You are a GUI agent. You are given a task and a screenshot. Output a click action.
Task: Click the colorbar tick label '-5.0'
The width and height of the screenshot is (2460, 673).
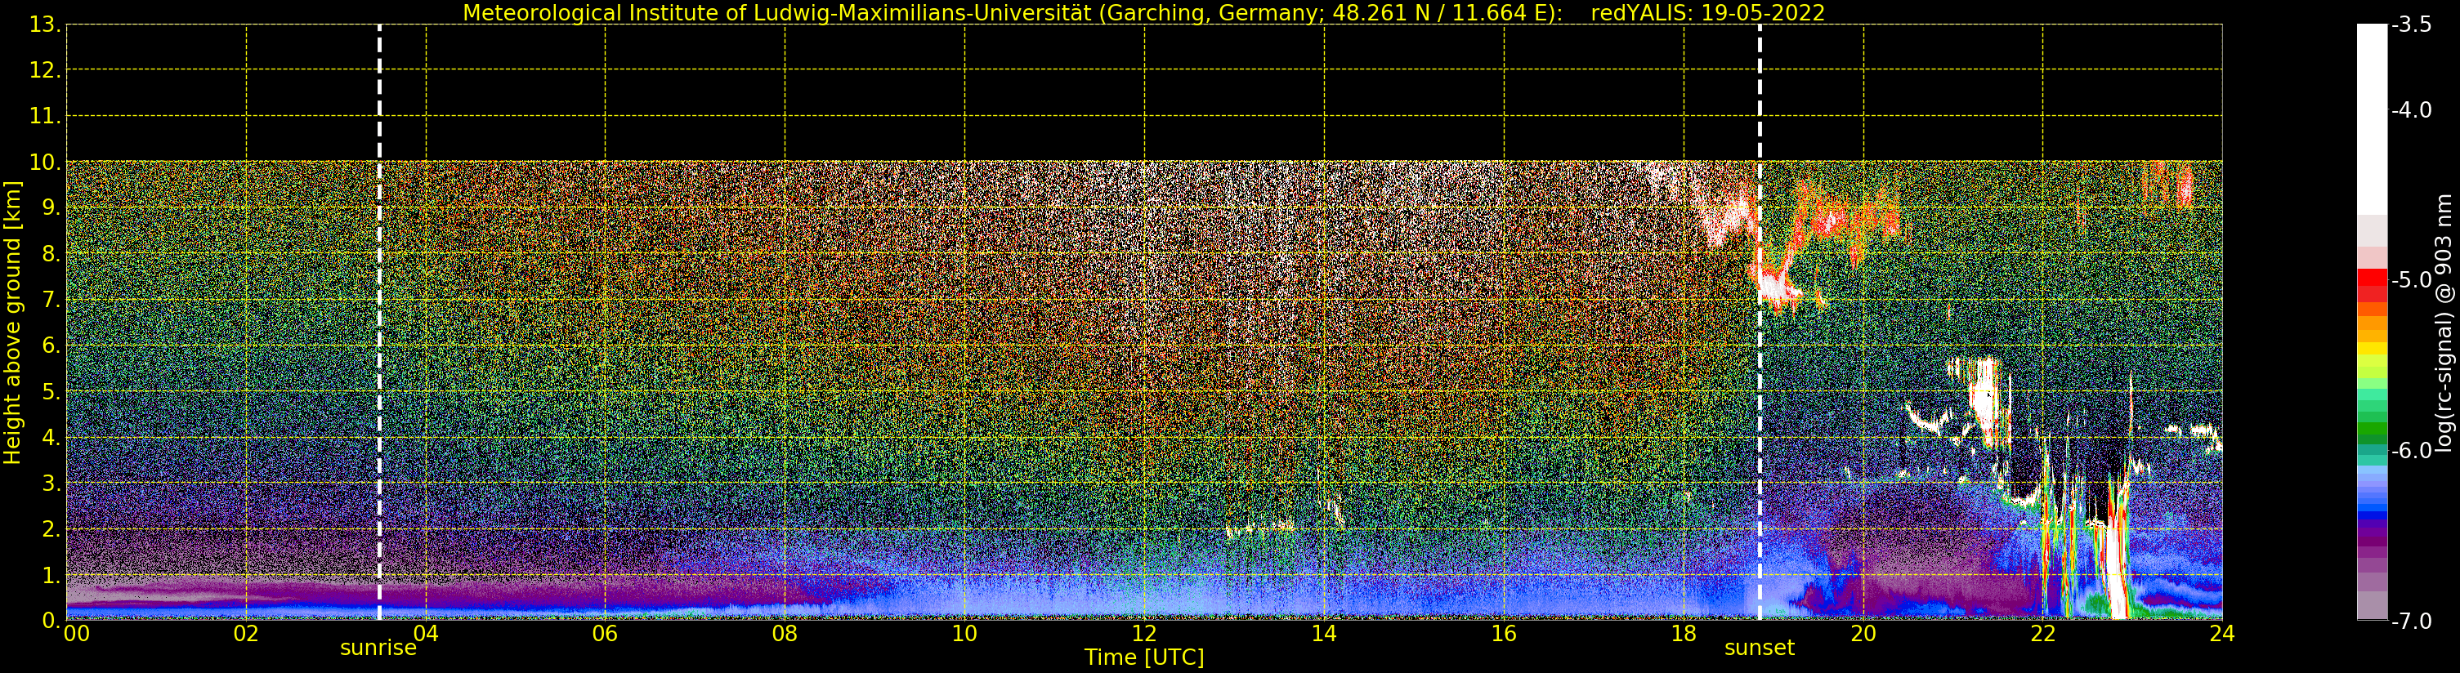point(2411,279)
